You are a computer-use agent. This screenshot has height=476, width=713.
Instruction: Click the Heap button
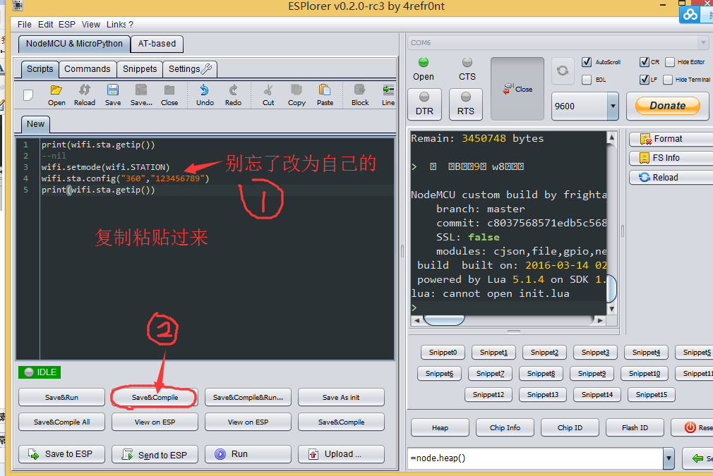(440, 427)
